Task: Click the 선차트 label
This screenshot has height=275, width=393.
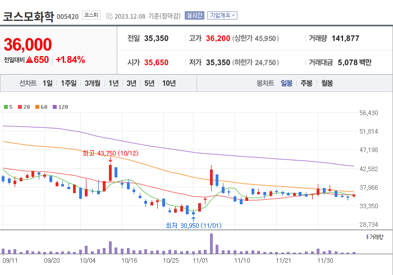Action: (28, 83)
